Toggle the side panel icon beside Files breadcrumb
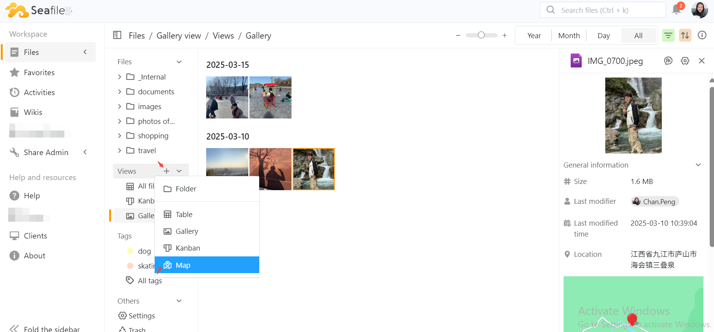The width and height of the screenshot is (714, 332). click(x=117, y=35)
